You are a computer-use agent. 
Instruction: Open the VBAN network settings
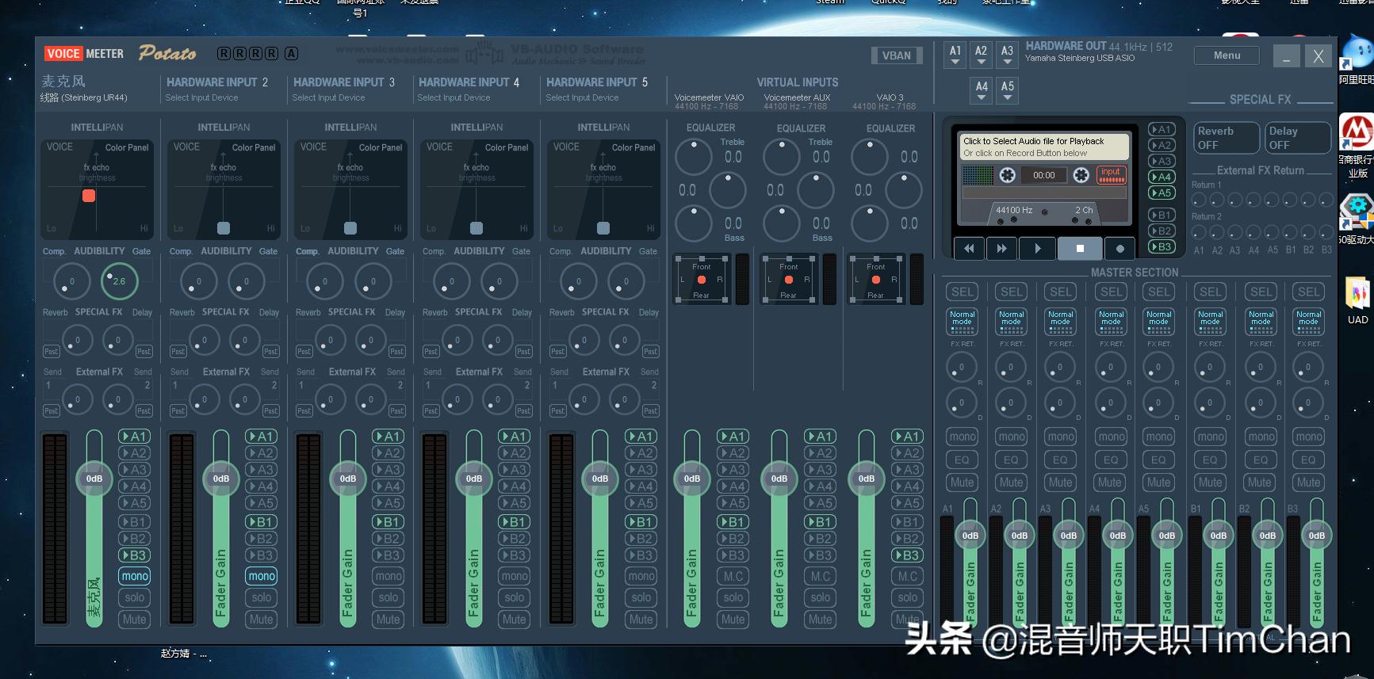pyautogui.click(x=897, y=55)
